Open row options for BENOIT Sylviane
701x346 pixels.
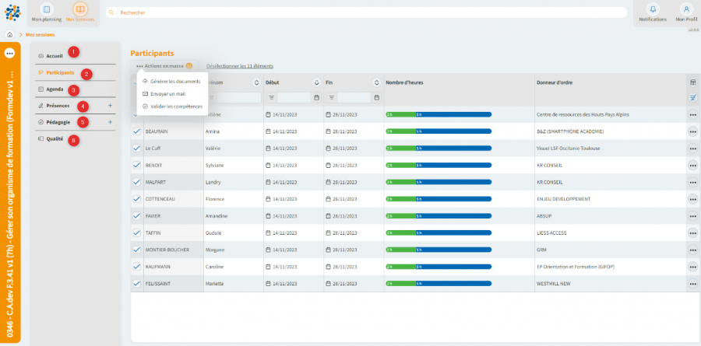point(692,165)
